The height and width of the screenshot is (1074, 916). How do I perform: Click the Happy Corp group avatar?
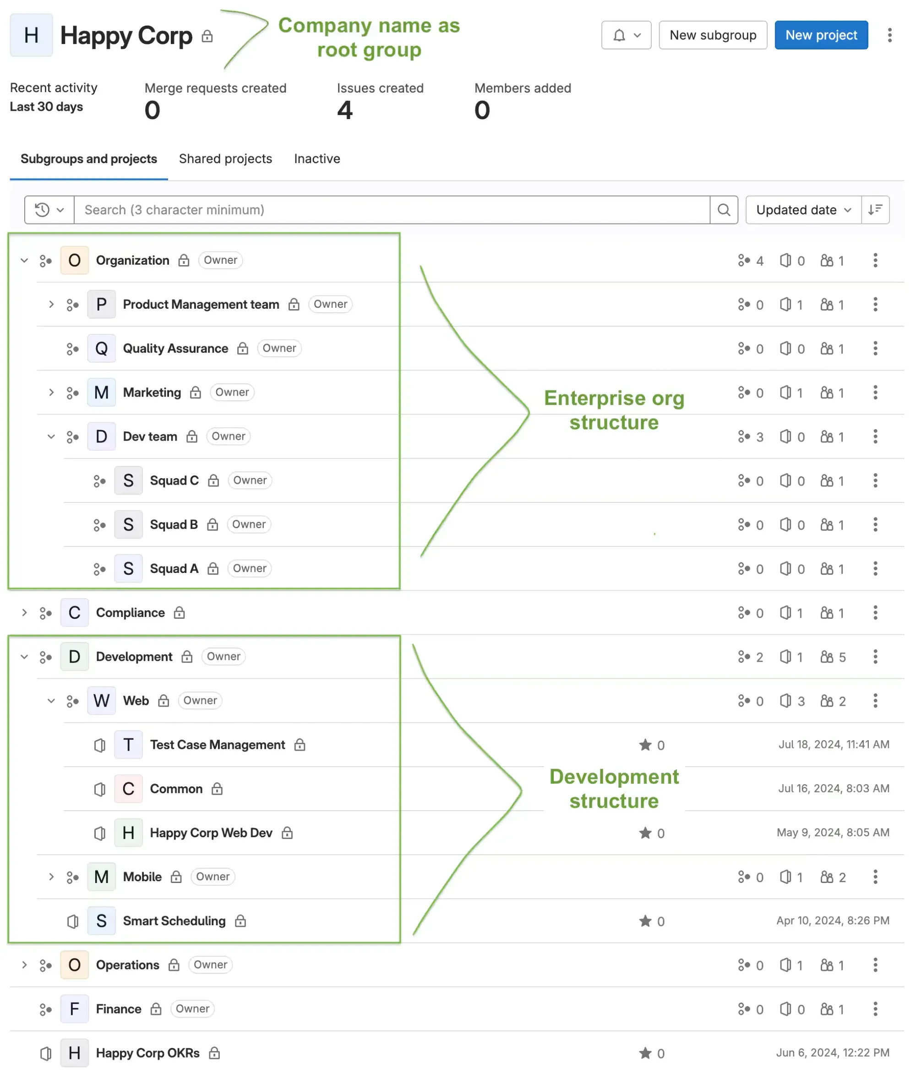31,35
